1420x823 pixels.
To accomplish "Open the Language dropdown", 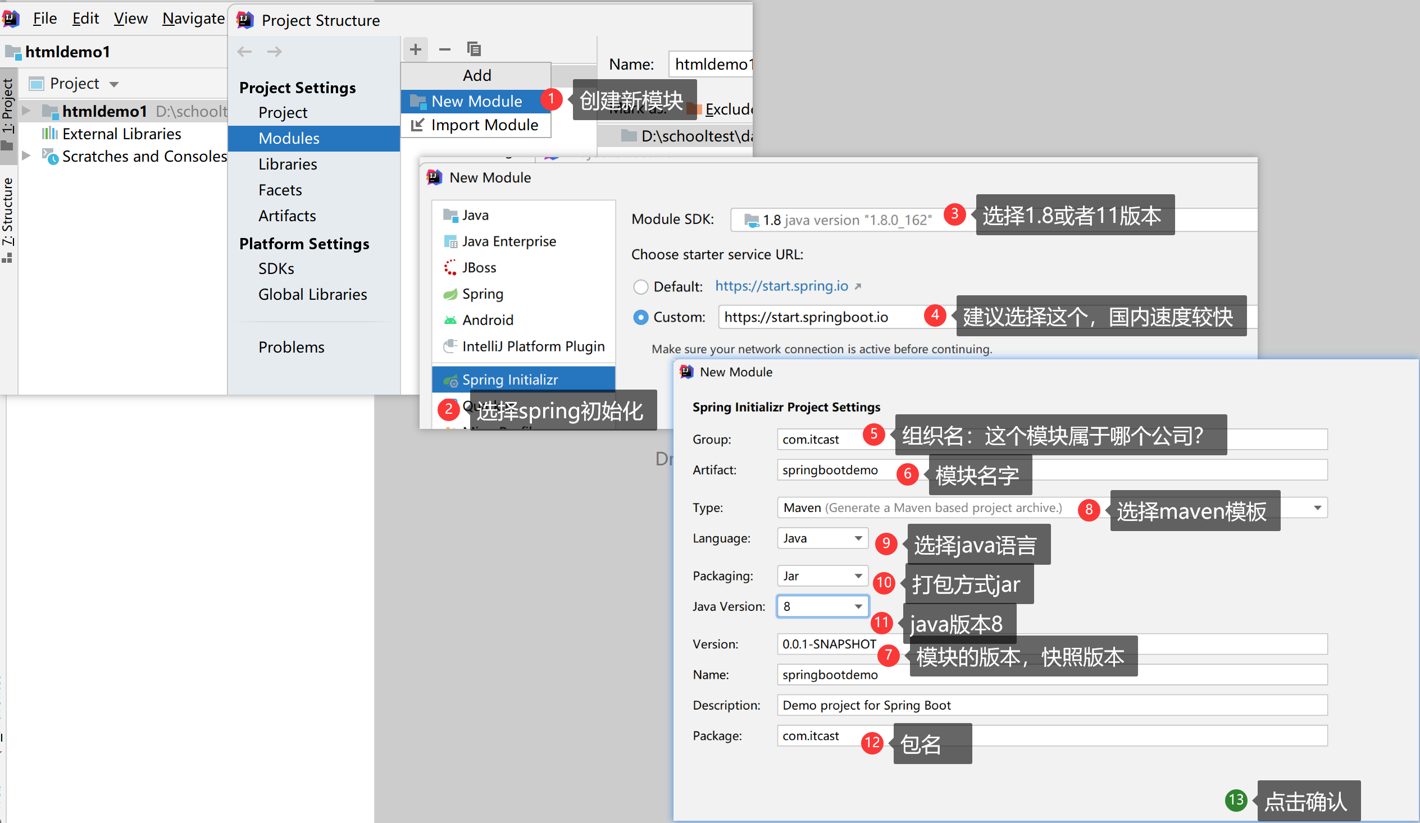I will 822,538.
